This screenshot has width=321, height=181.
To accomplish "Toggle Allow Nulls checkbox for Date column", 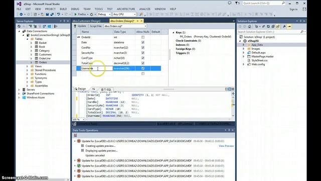I will point(143,42).
